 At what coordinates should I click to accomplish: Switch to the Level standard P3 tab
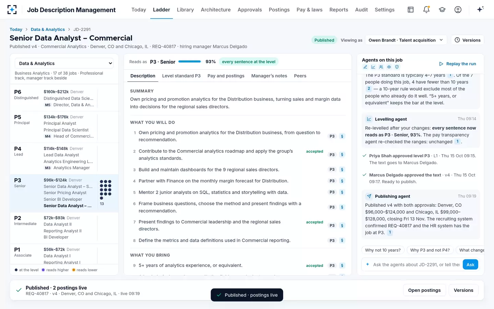point(181,76)
